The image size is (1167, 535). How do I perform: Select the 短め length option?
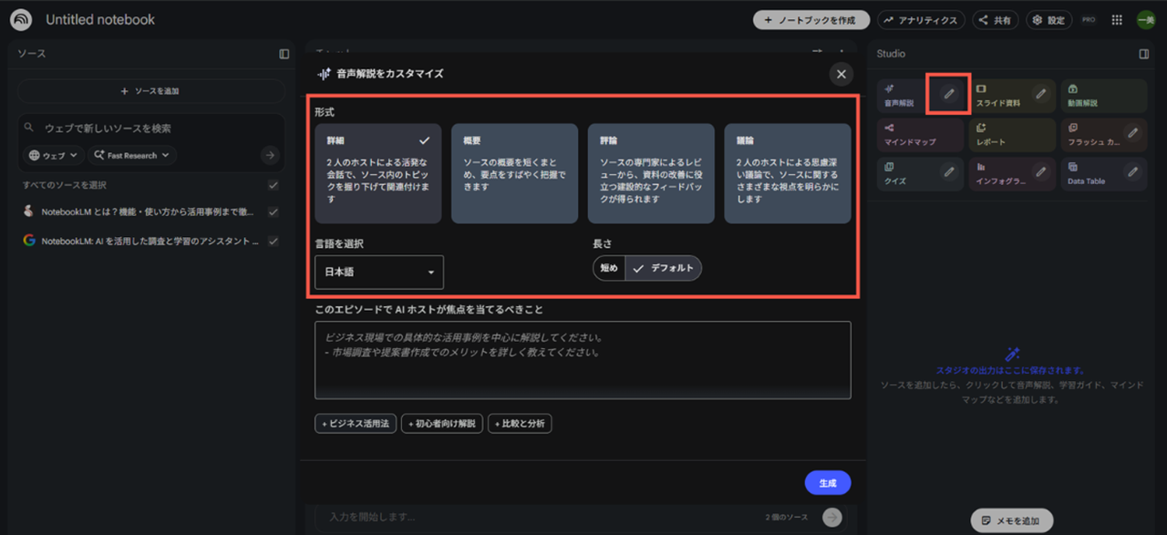[x=609, y=269]
